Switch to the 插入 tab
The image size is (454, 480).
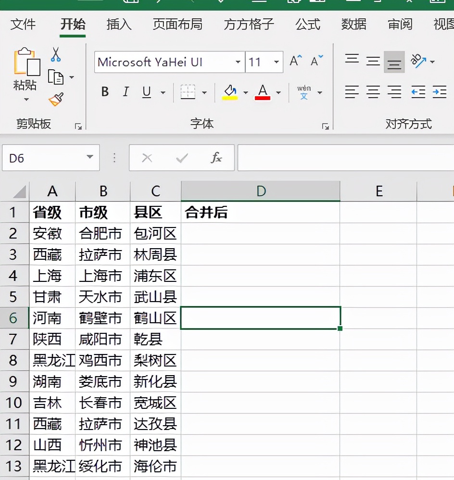click(119, 25)
